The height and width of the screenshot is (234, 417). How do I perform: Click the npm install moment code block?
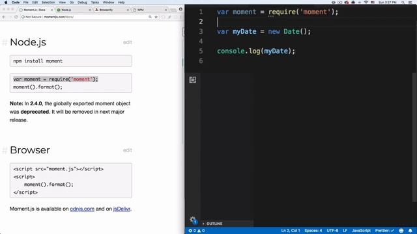(71, 61)
